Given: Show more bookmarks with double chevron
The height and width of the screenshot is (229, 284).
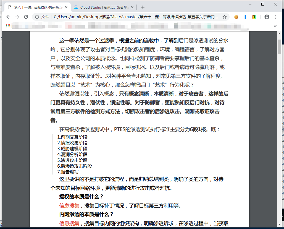Looking at the screenshot, I should point(275,26).
